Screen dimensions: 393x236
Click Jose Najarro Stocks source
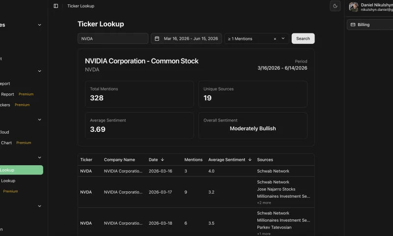(276, 189)
